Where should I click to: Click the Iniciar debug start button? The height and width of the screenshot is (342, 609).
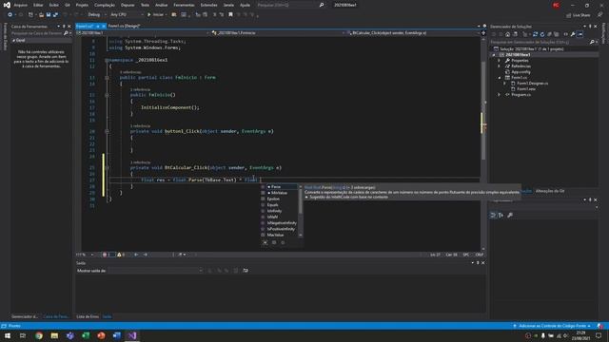click(x=155, y=15)
